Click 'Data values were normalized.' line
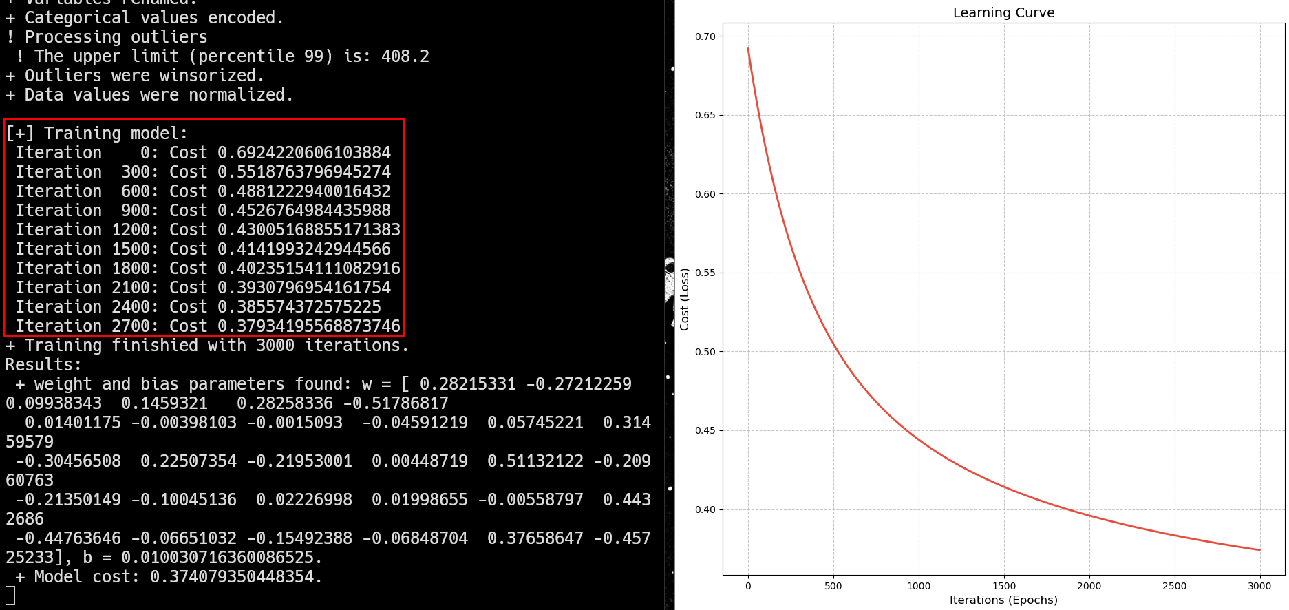1289x610 pixels. point(149,95)
